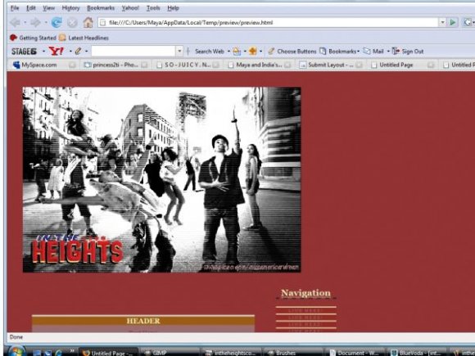The image size is (475, 356).
Task: Expand the Search Web dropdown arrow
Action: coord(228,52)
